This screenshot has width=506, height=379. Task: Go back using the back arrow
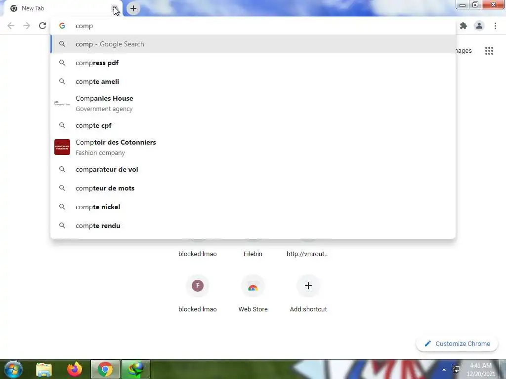pos(11,26)
